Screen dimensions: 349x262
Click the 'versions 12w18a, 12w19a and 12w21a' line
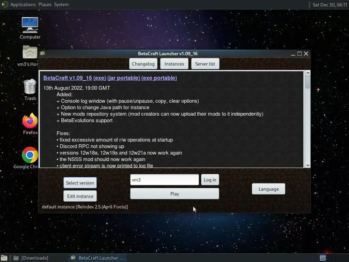click(119, 153)
